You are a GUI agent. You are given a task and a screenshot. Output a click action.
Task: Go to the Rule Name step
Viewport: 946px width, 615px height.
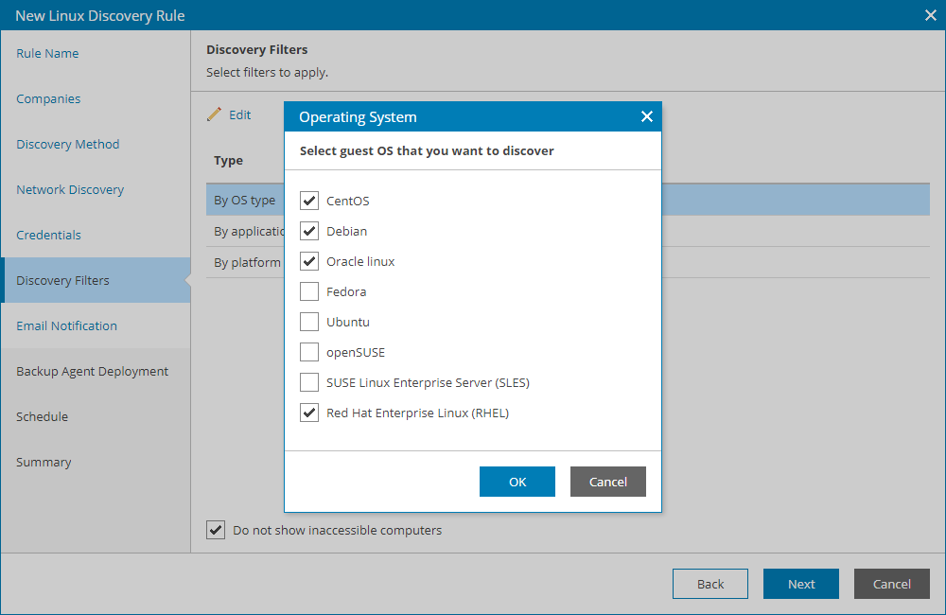click(47, 53)
